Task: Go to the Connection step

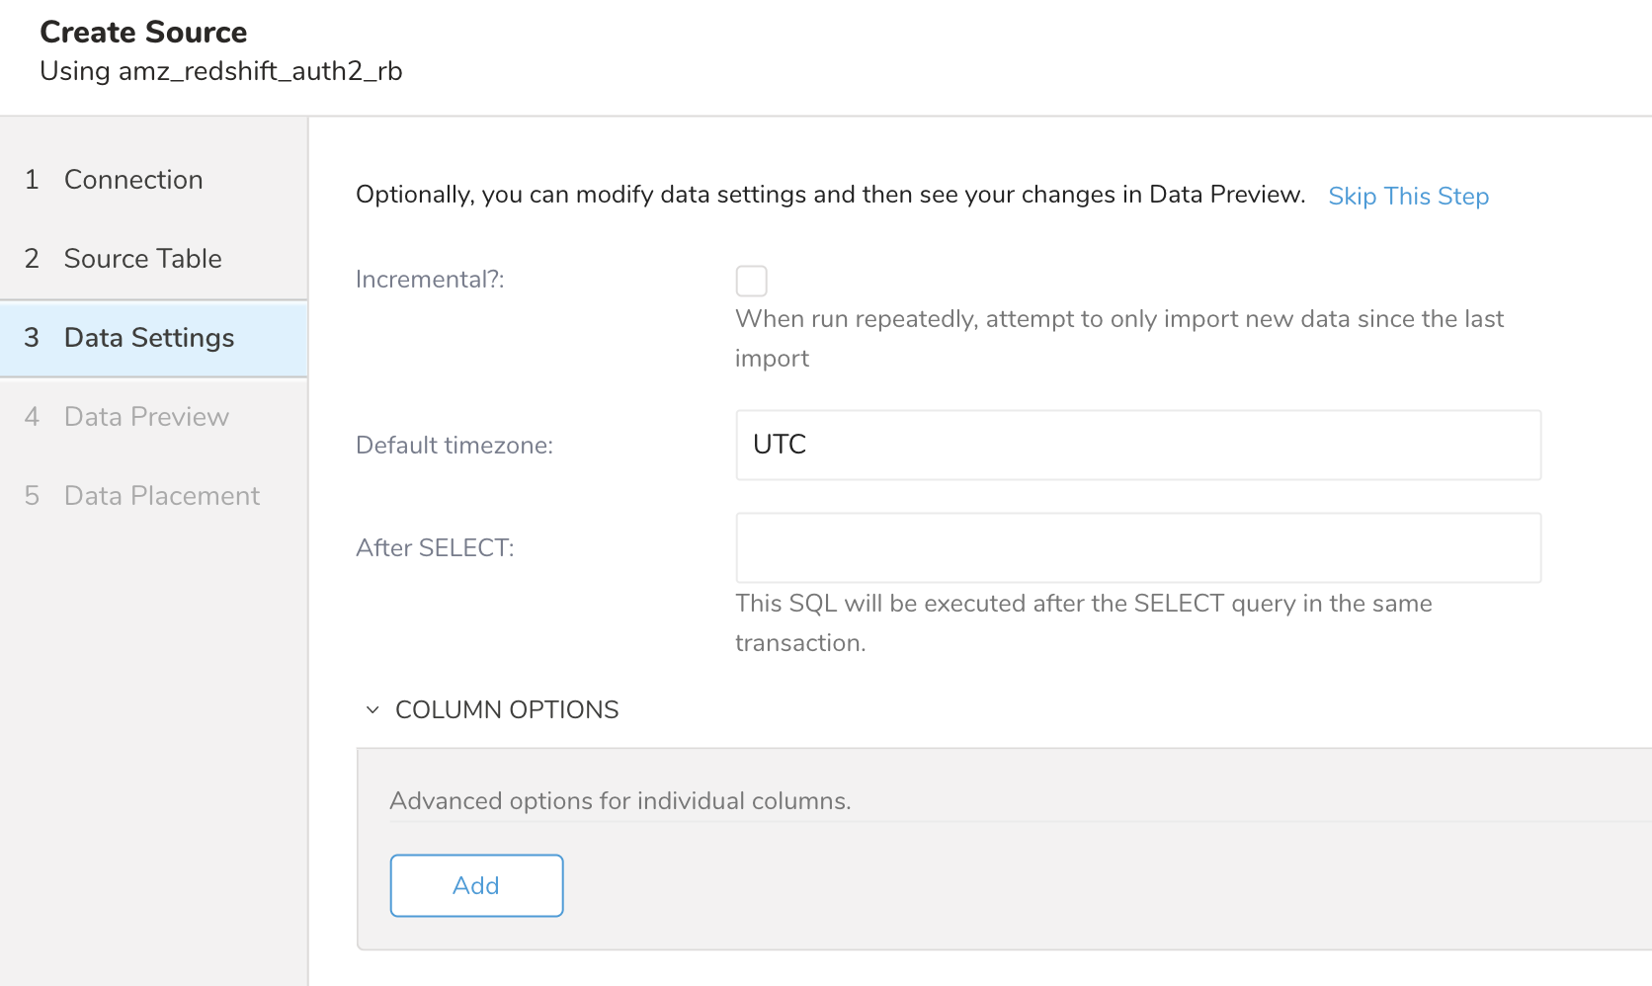Action: (x=132, y=180)
